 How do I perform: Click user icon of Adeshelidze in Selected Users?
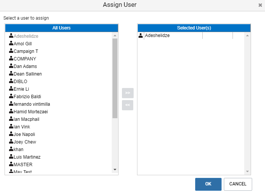[140, 36]
